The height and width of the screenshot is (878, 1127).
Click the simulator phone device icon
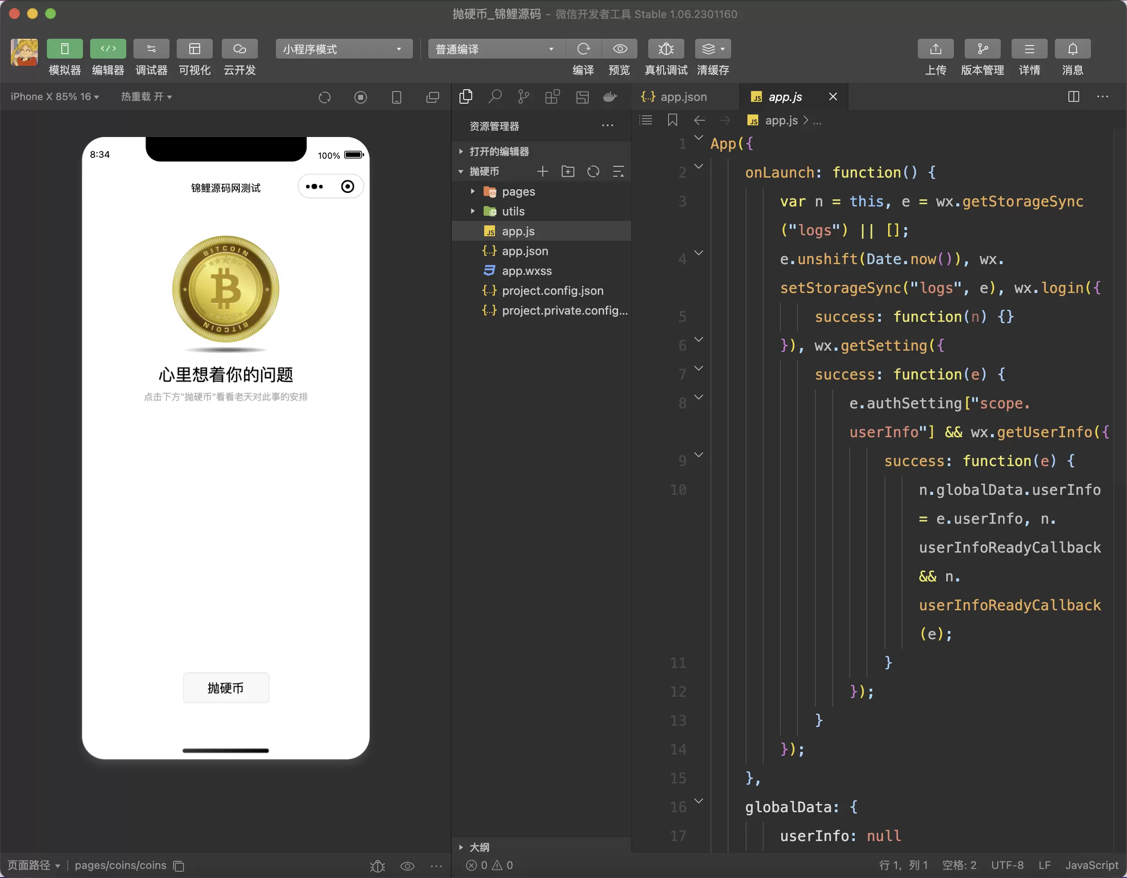pos(397,97)
